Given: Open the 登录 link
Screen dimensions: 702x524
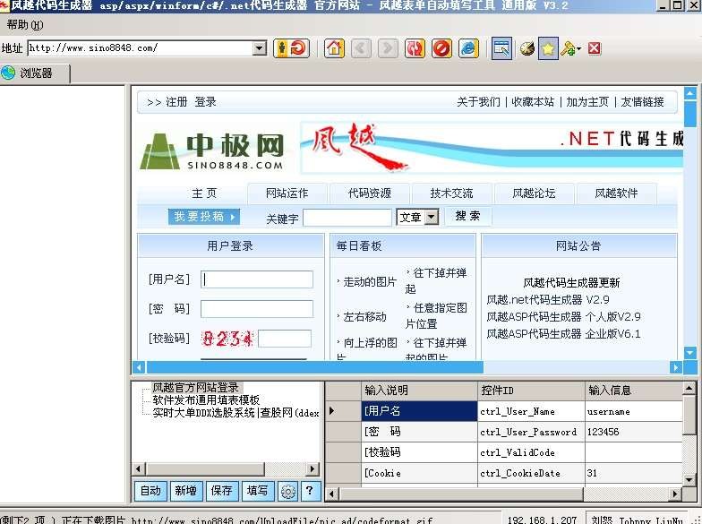Looking at the screenshot, I should pos(206,102).
